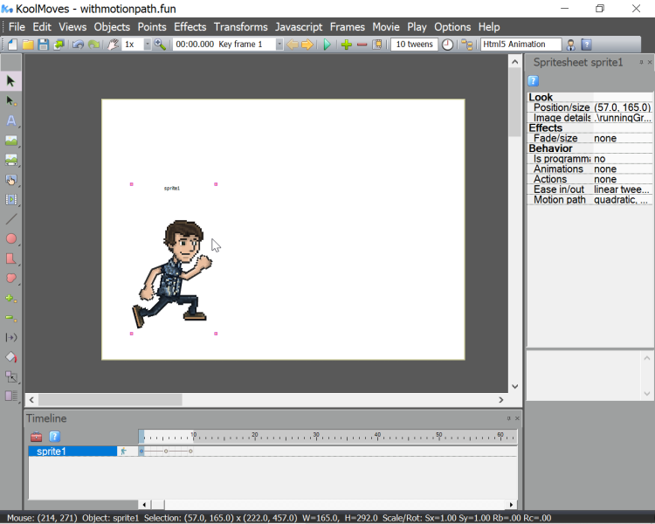The image size is (655, 524).
Task: Click the save disk icon in toolbar
Action: pyautogui.click(x=43, y=45)
